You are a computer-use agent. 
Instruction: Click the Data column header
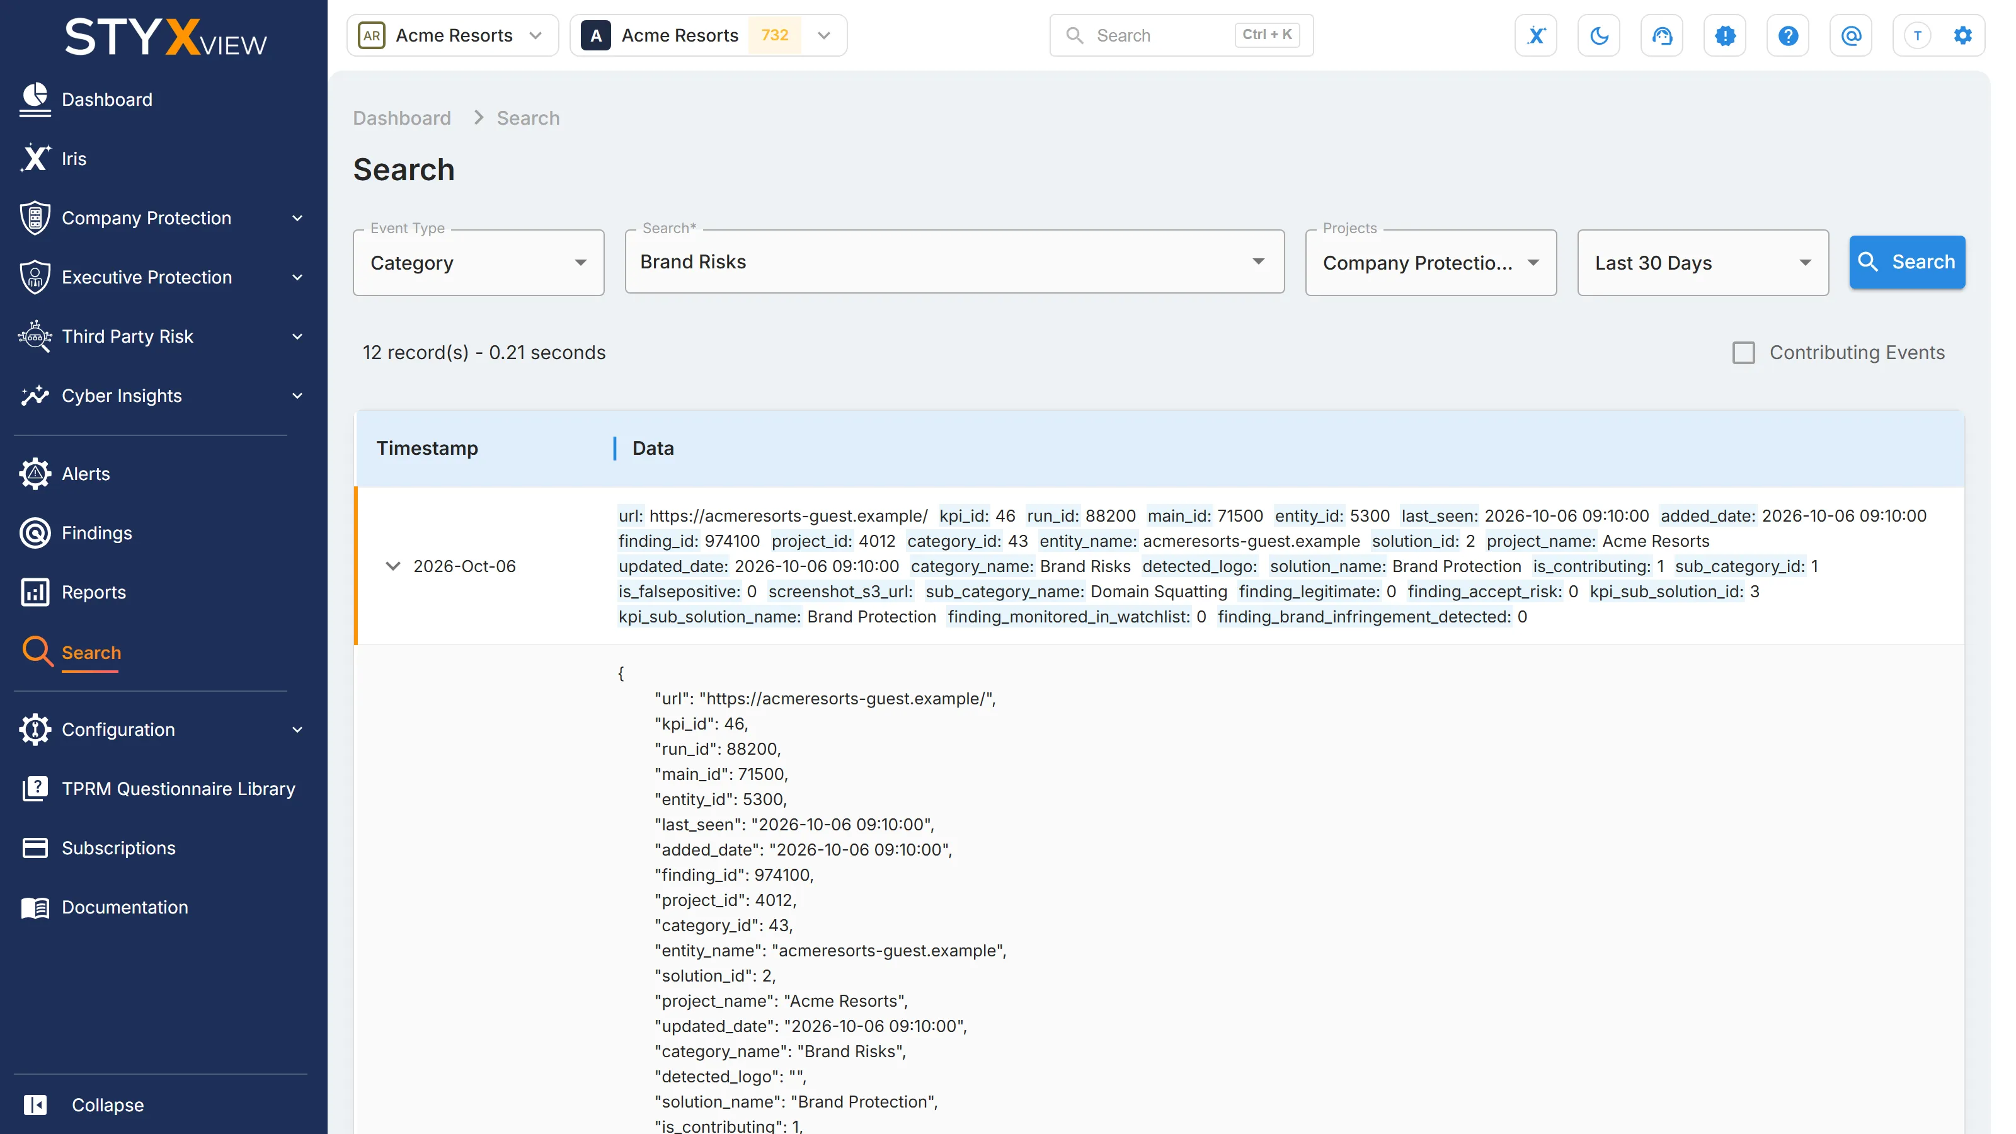coord(653,449)
